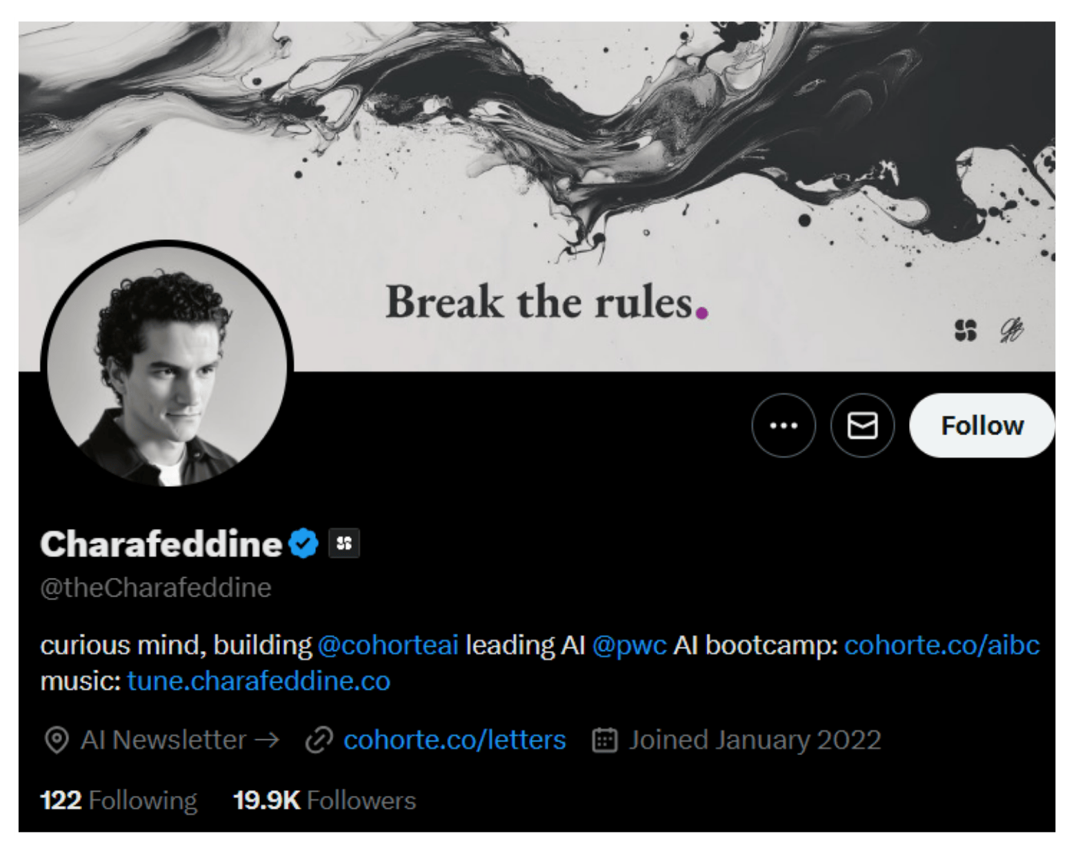
Task: Open the @pwc mention link
Action: pos(630,645)
